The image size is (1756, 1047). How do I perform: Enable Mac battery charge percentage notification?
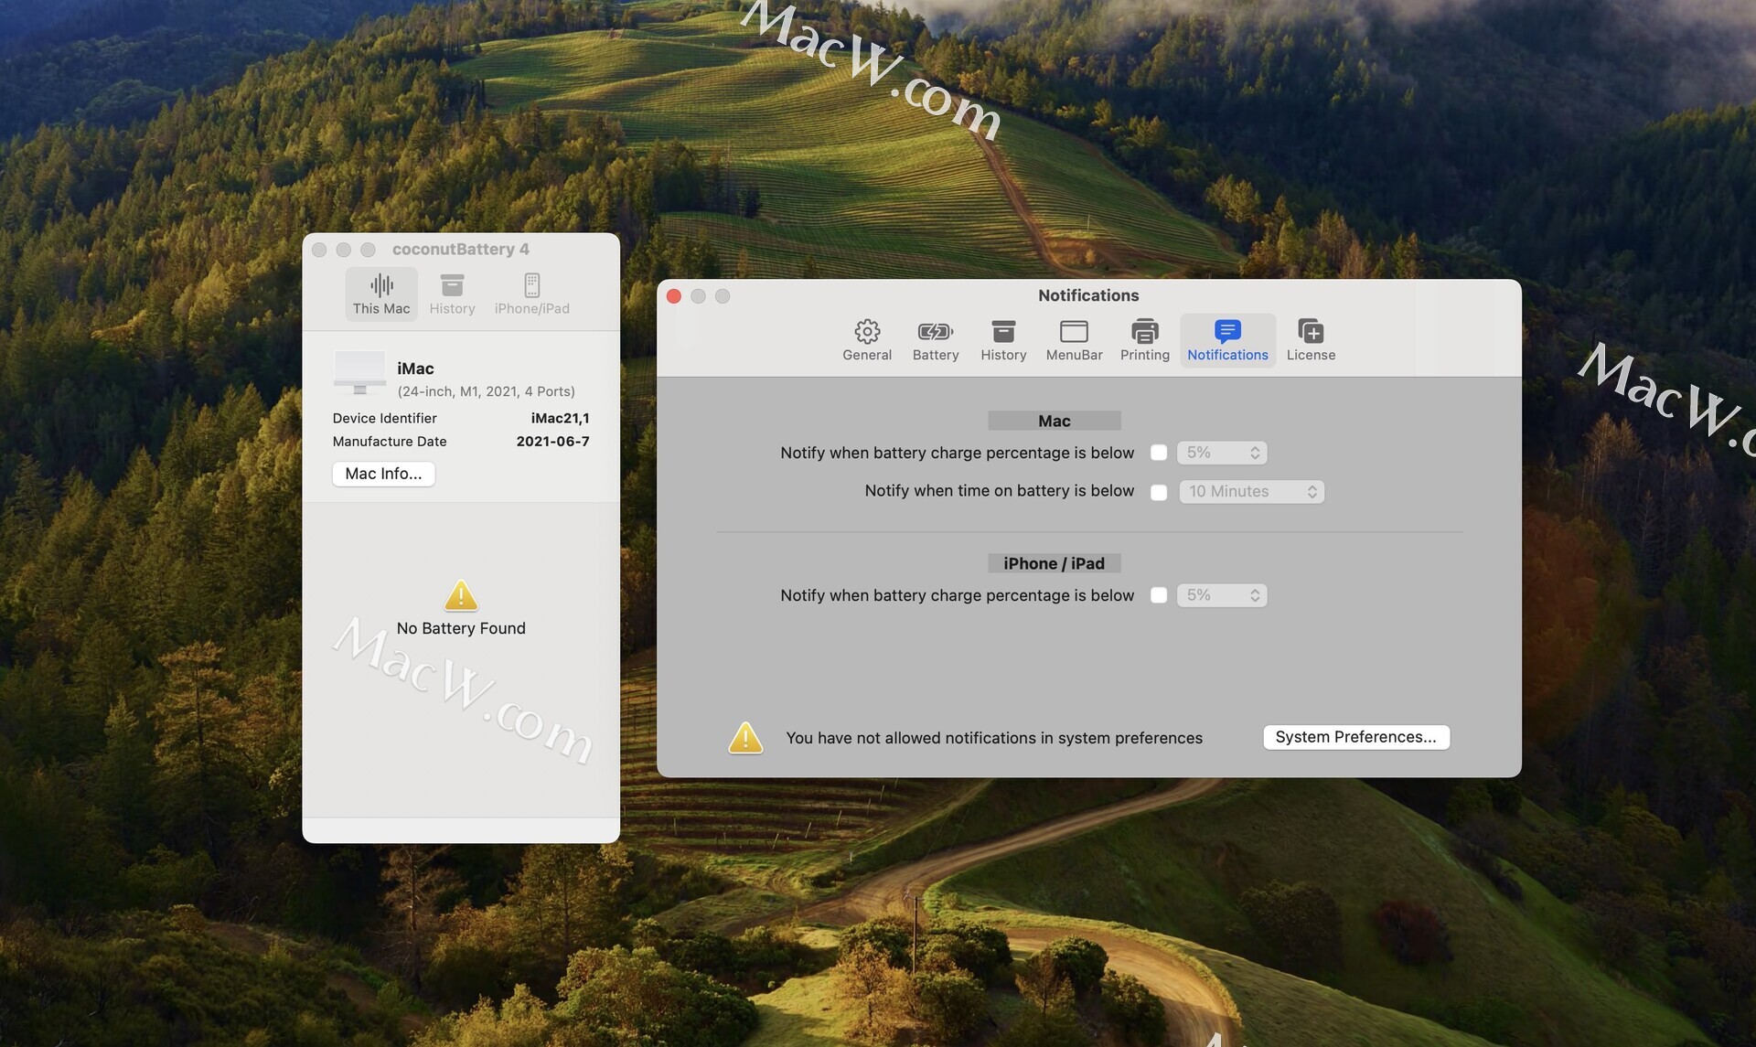pyautogui.click(x=1159, y=453)
